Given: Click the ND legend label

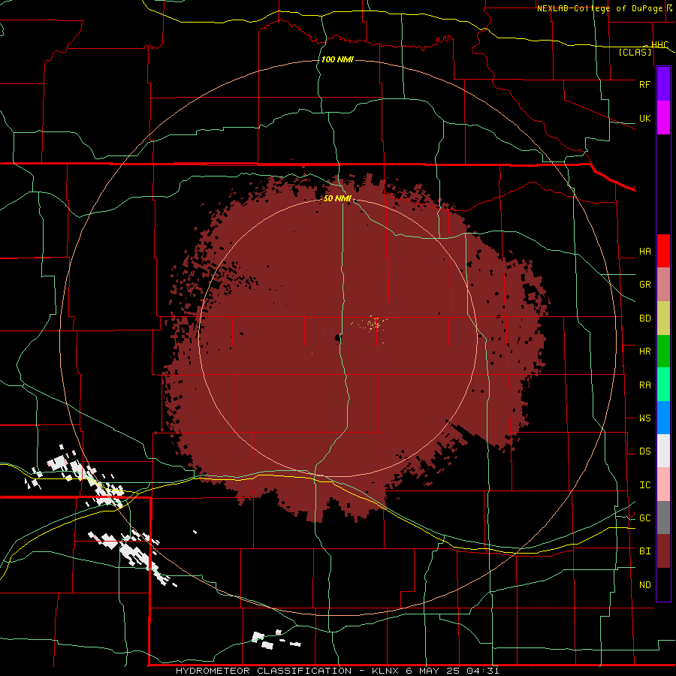Looking at the screenshot, I should [644, 585].
